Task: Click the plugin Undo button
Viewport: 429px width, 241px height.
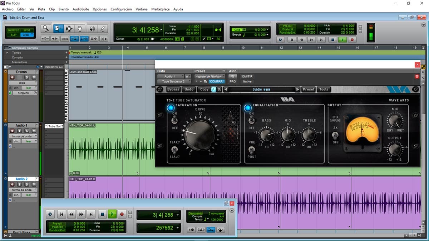Action: (x=189, y=89)
